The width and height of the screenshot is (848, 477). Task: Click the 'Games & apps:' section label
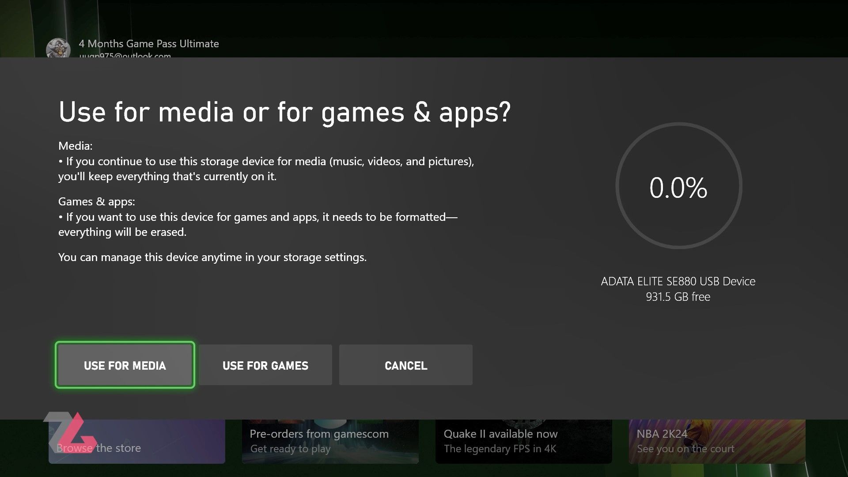click(x=97, y=201)
